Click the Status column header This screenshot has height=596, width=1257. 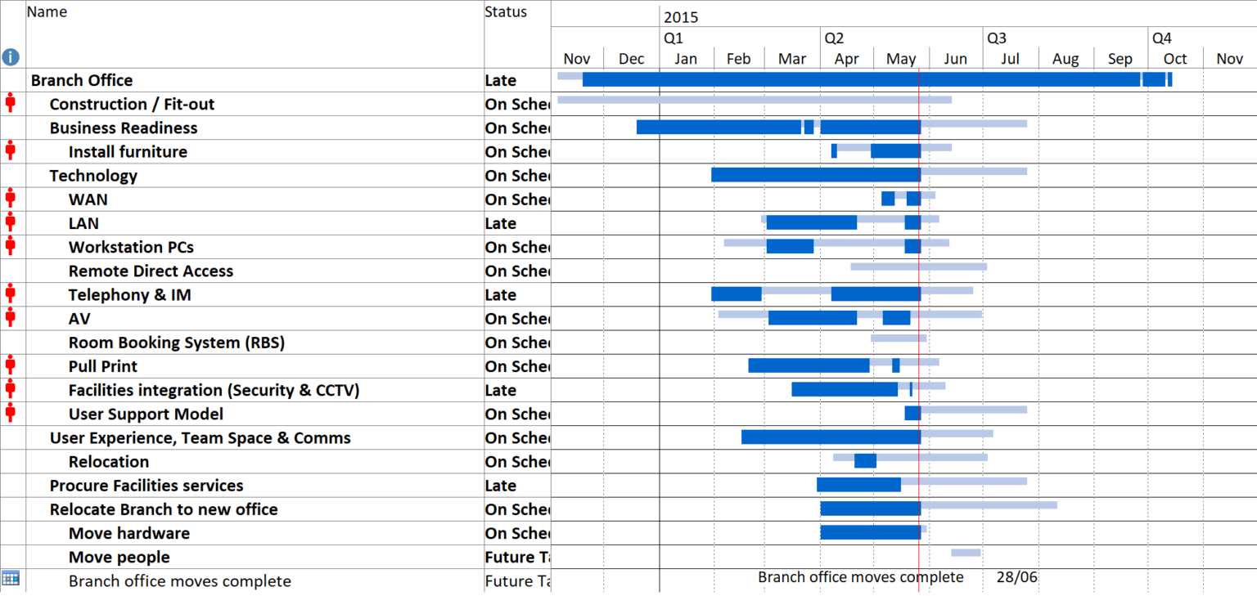(504, 11)
